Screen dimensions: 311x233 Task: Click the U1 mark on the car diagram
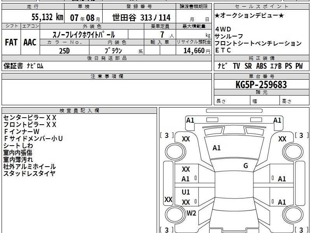point(186,192)
